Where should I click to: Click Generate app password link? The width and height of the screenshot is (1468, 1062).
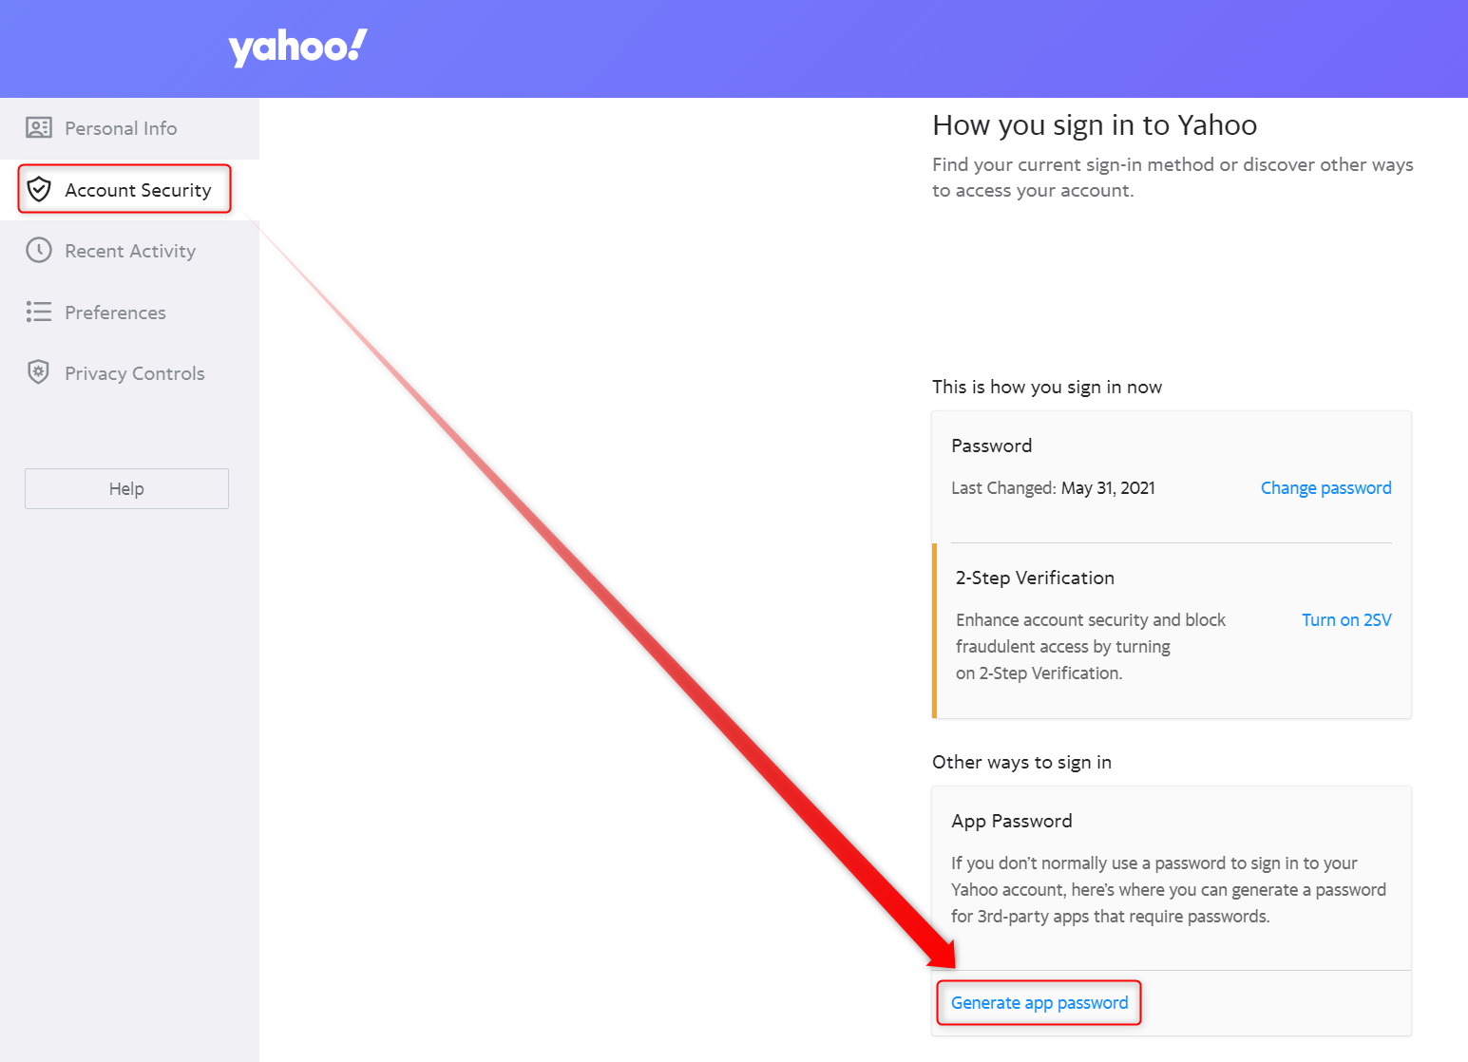(1039, 1003)
